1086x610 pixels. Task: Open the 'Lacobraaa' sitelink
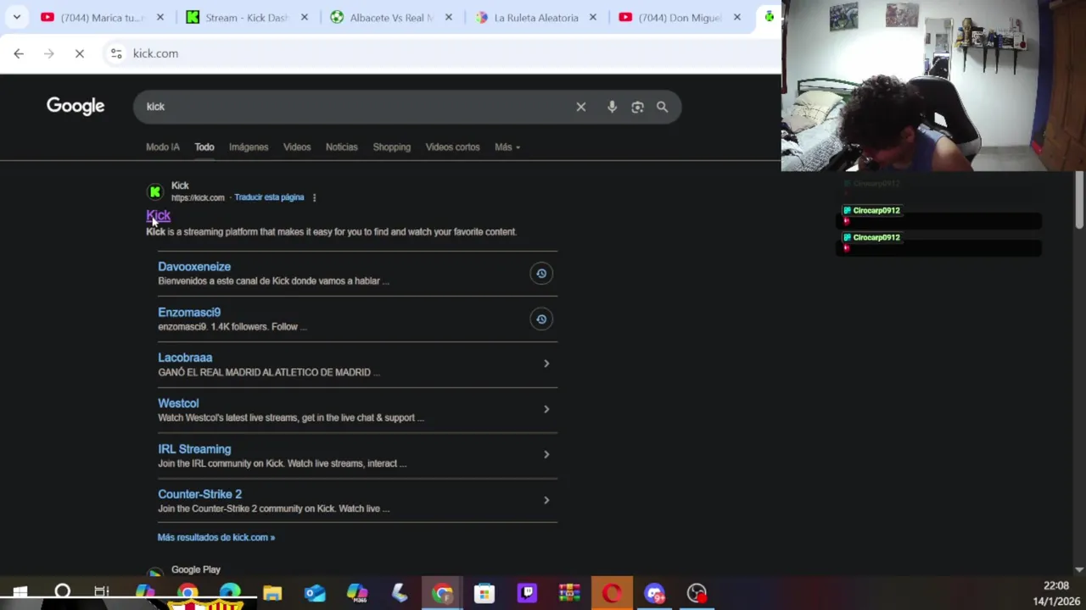coord(185,358)
